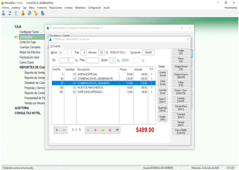Go to the first record with navigation arrow

(57, 130)
